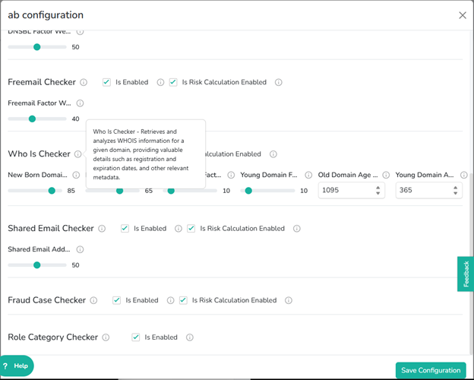Click the Freemail Factor Weight slider handle
This screenshot has width=474, height=380.
(x=32, y=119)
